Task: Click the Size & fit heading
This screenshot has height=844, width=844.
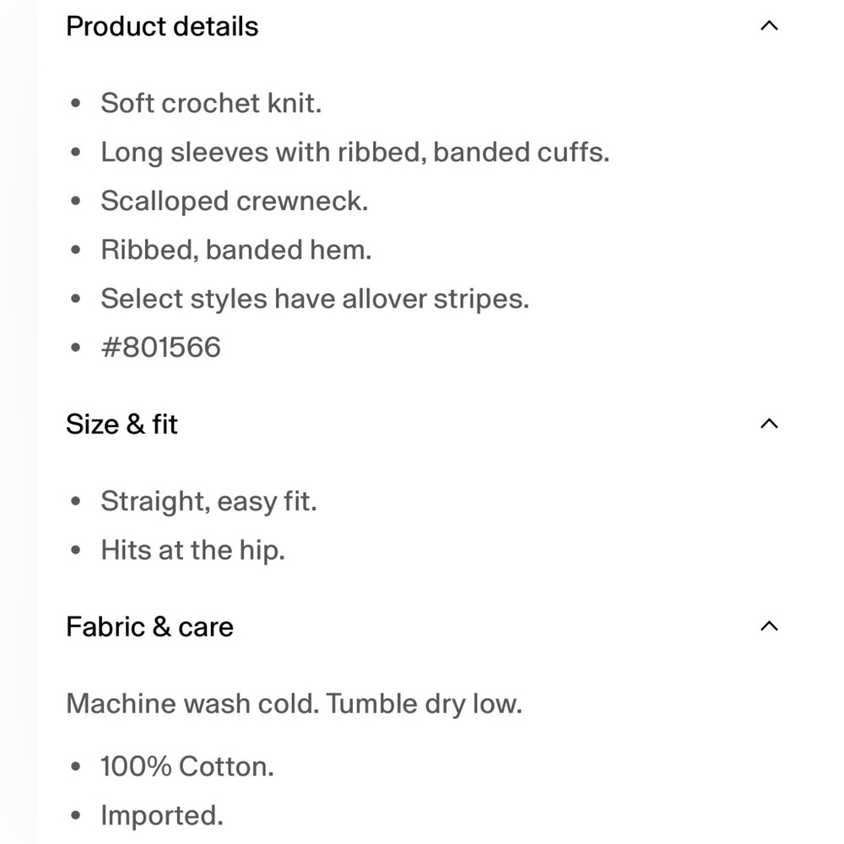Action: pyautogui.click(x=122, y=425)
